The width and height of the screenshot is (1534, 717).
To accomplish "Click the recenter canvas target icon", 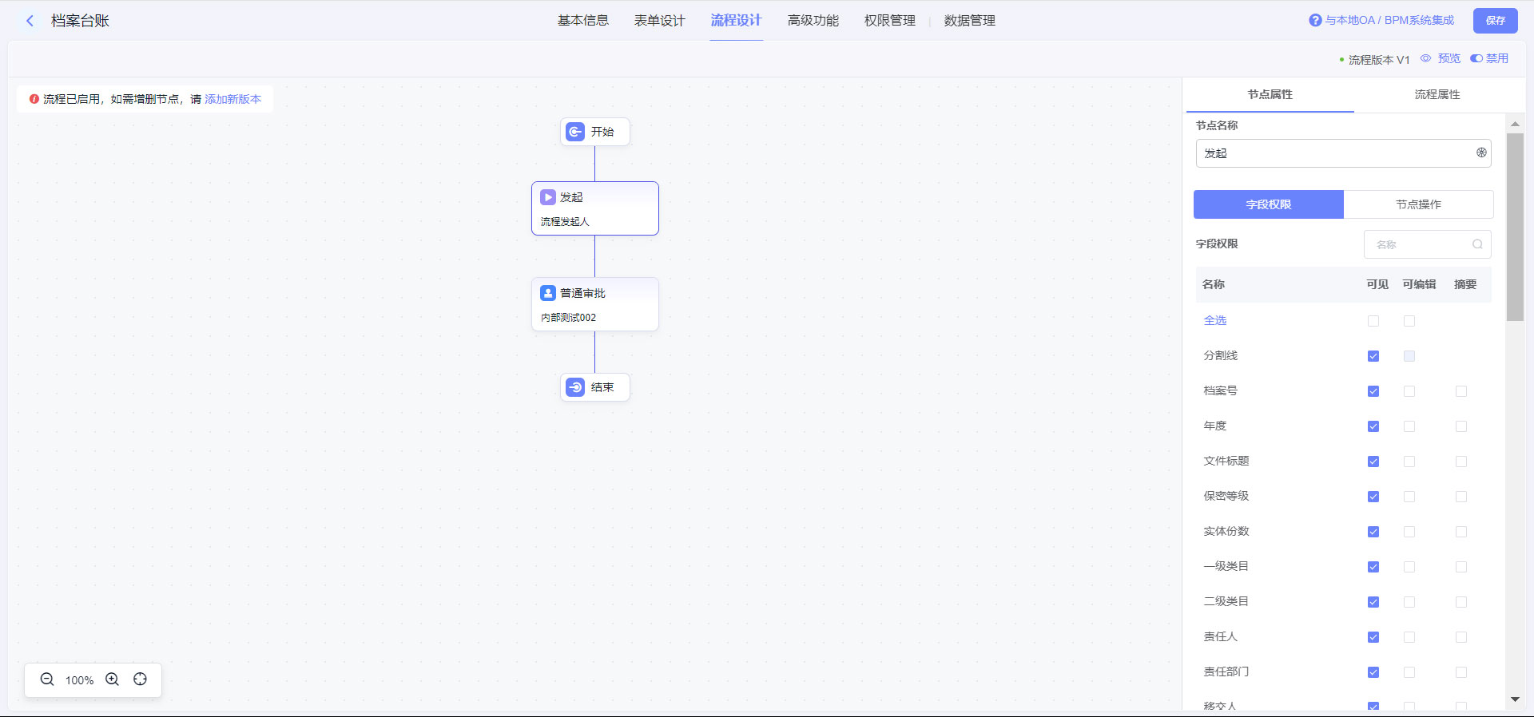I will click(x=141, y=679).
